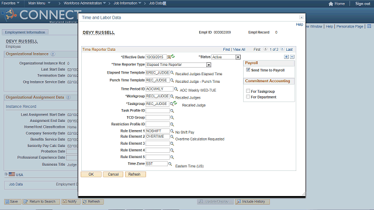The image size is (374, 210).
Task: Enable Commitment Accounting For Department
Action: [x=248, y=97]
